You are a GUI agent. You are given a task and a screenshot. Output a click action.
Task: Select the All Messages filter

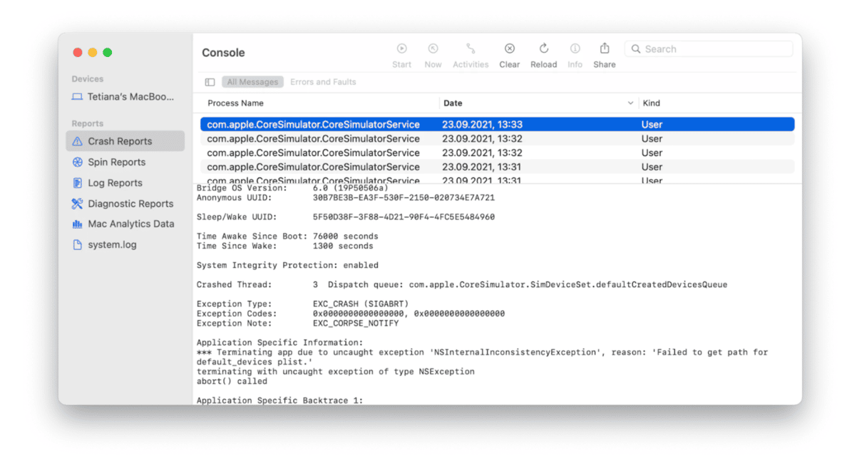(252, 83)
